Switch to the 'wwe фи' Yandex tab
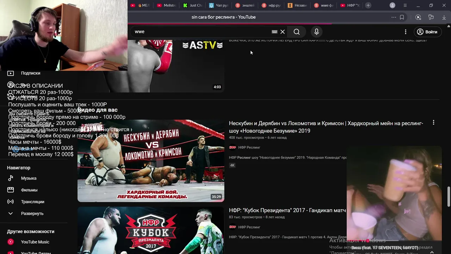This screenshot has height=254, width=451. [x=323, y=5]
